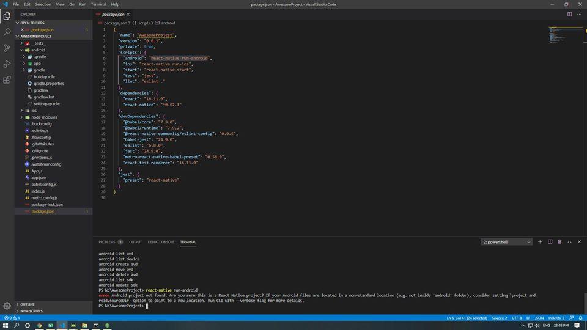Create a new terminal with plus icon
587x330 pixels.
coord(540,242)
